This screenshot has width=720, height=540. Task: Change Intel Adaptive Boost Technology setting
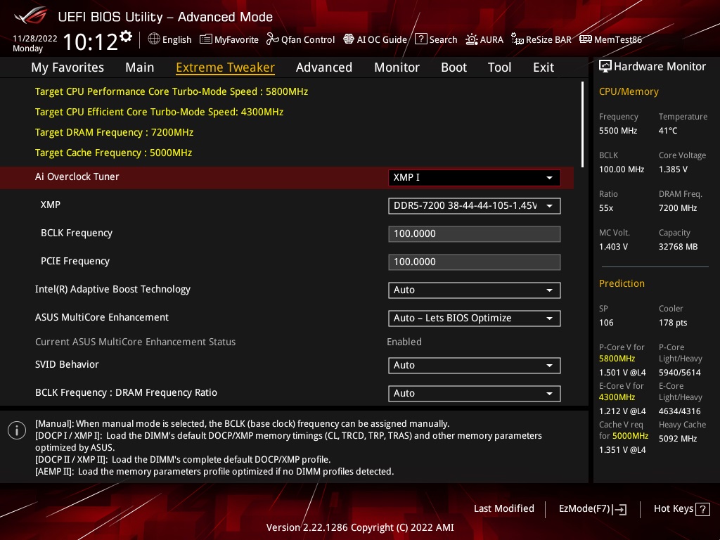[474, 290]
